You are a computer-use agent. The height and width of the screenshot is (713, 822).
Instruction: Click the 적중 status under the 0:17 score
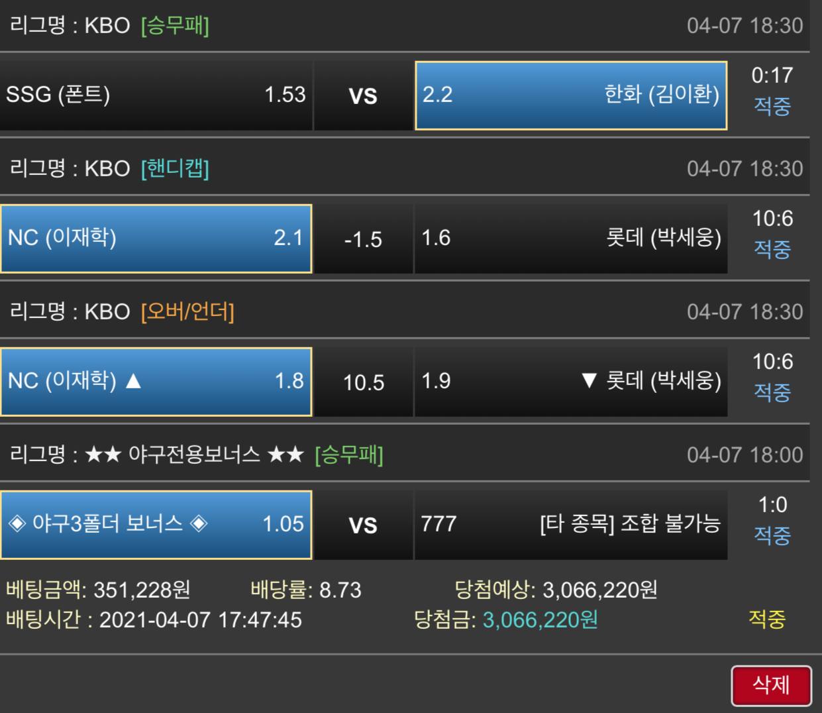coord(772,106)
